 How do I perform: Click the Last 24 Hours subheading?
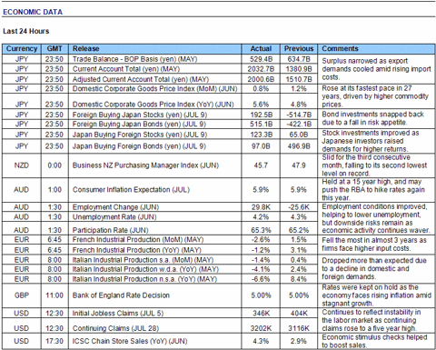26,31
